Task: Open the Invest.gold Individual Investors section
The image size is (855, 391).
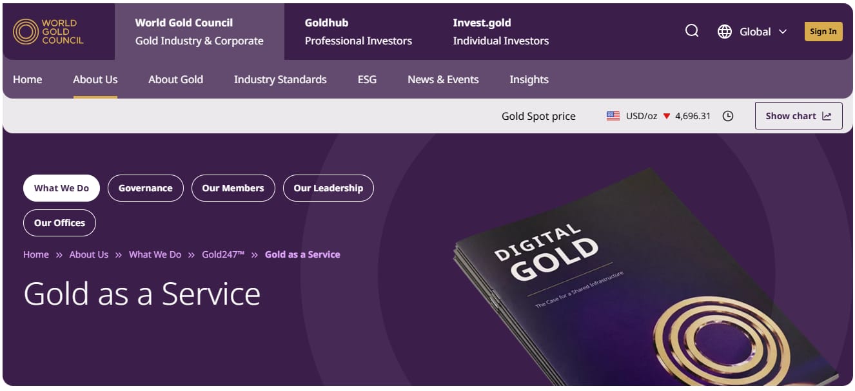Action: [x=500, y=31]
